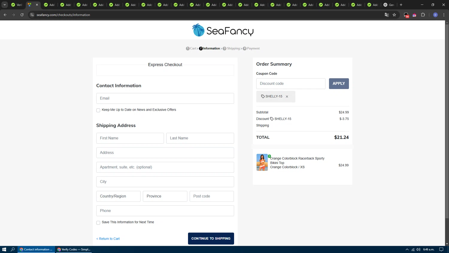
Task: Open the Province dropdown
Action: click(x=165, y=196)
